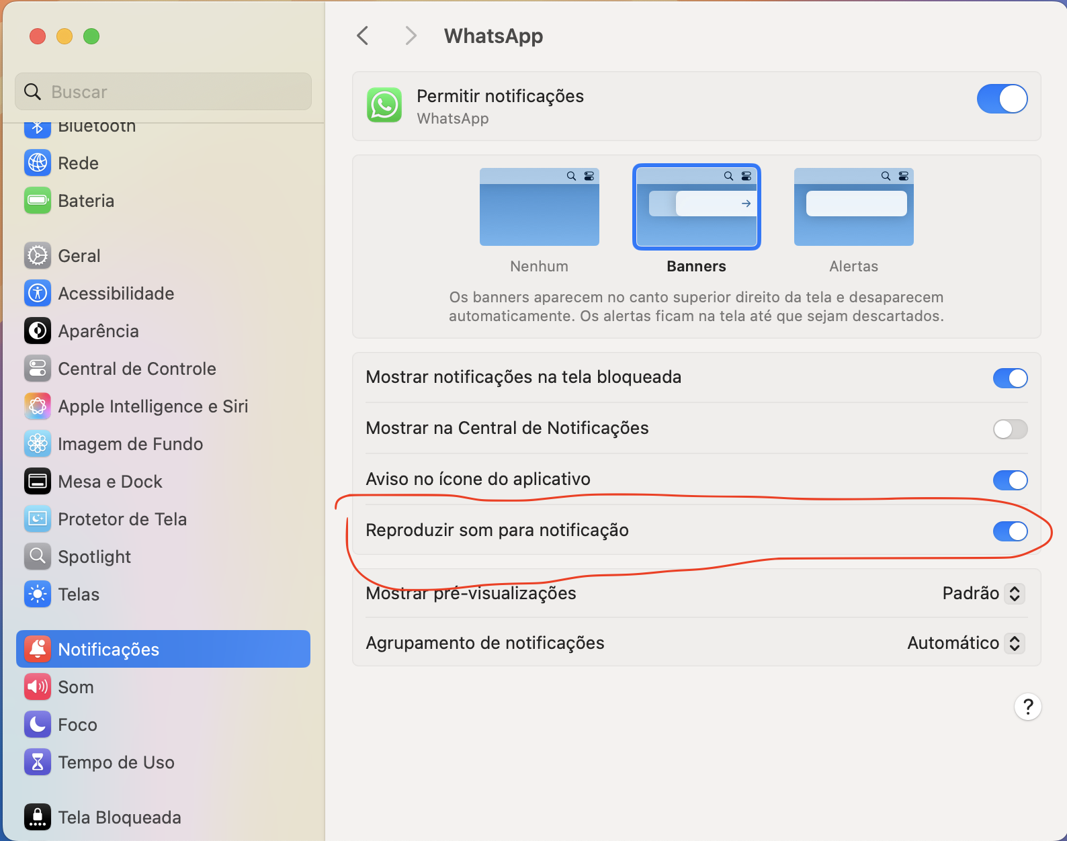Open Tempo de Uso settings
The width and height of the screenshot is (1067, 841).
tap(163, 762)
